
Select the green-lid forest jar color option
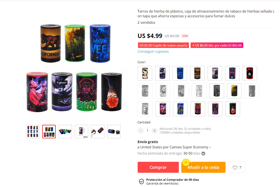click(234, 91)
